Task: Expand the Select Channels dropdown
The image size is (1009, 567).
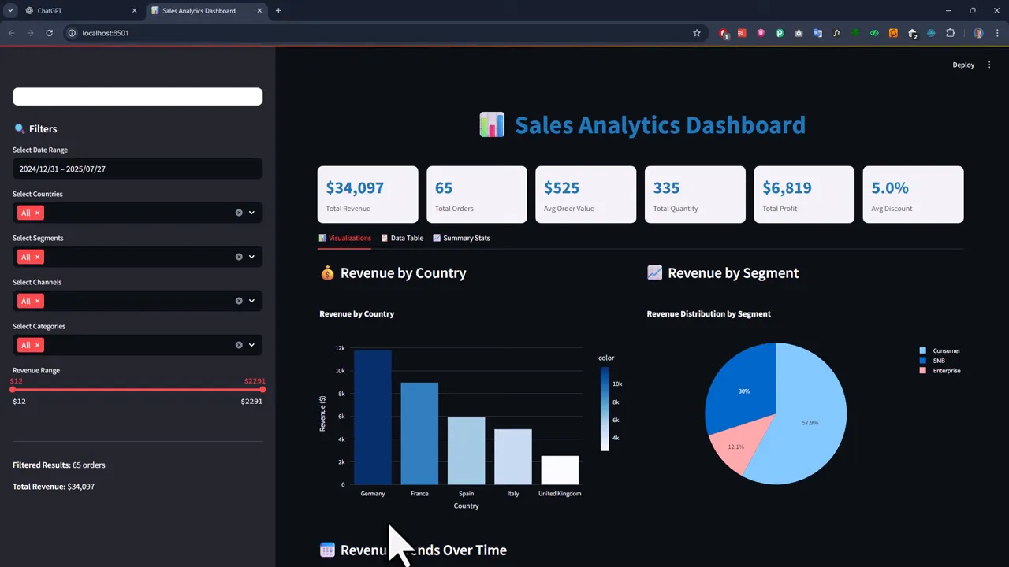Action: coord(251,300)
